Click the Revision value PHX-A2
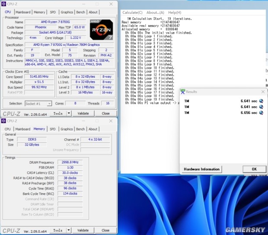Image resolution: width=268 pixels, height=235 pixels. pos(106,55)
